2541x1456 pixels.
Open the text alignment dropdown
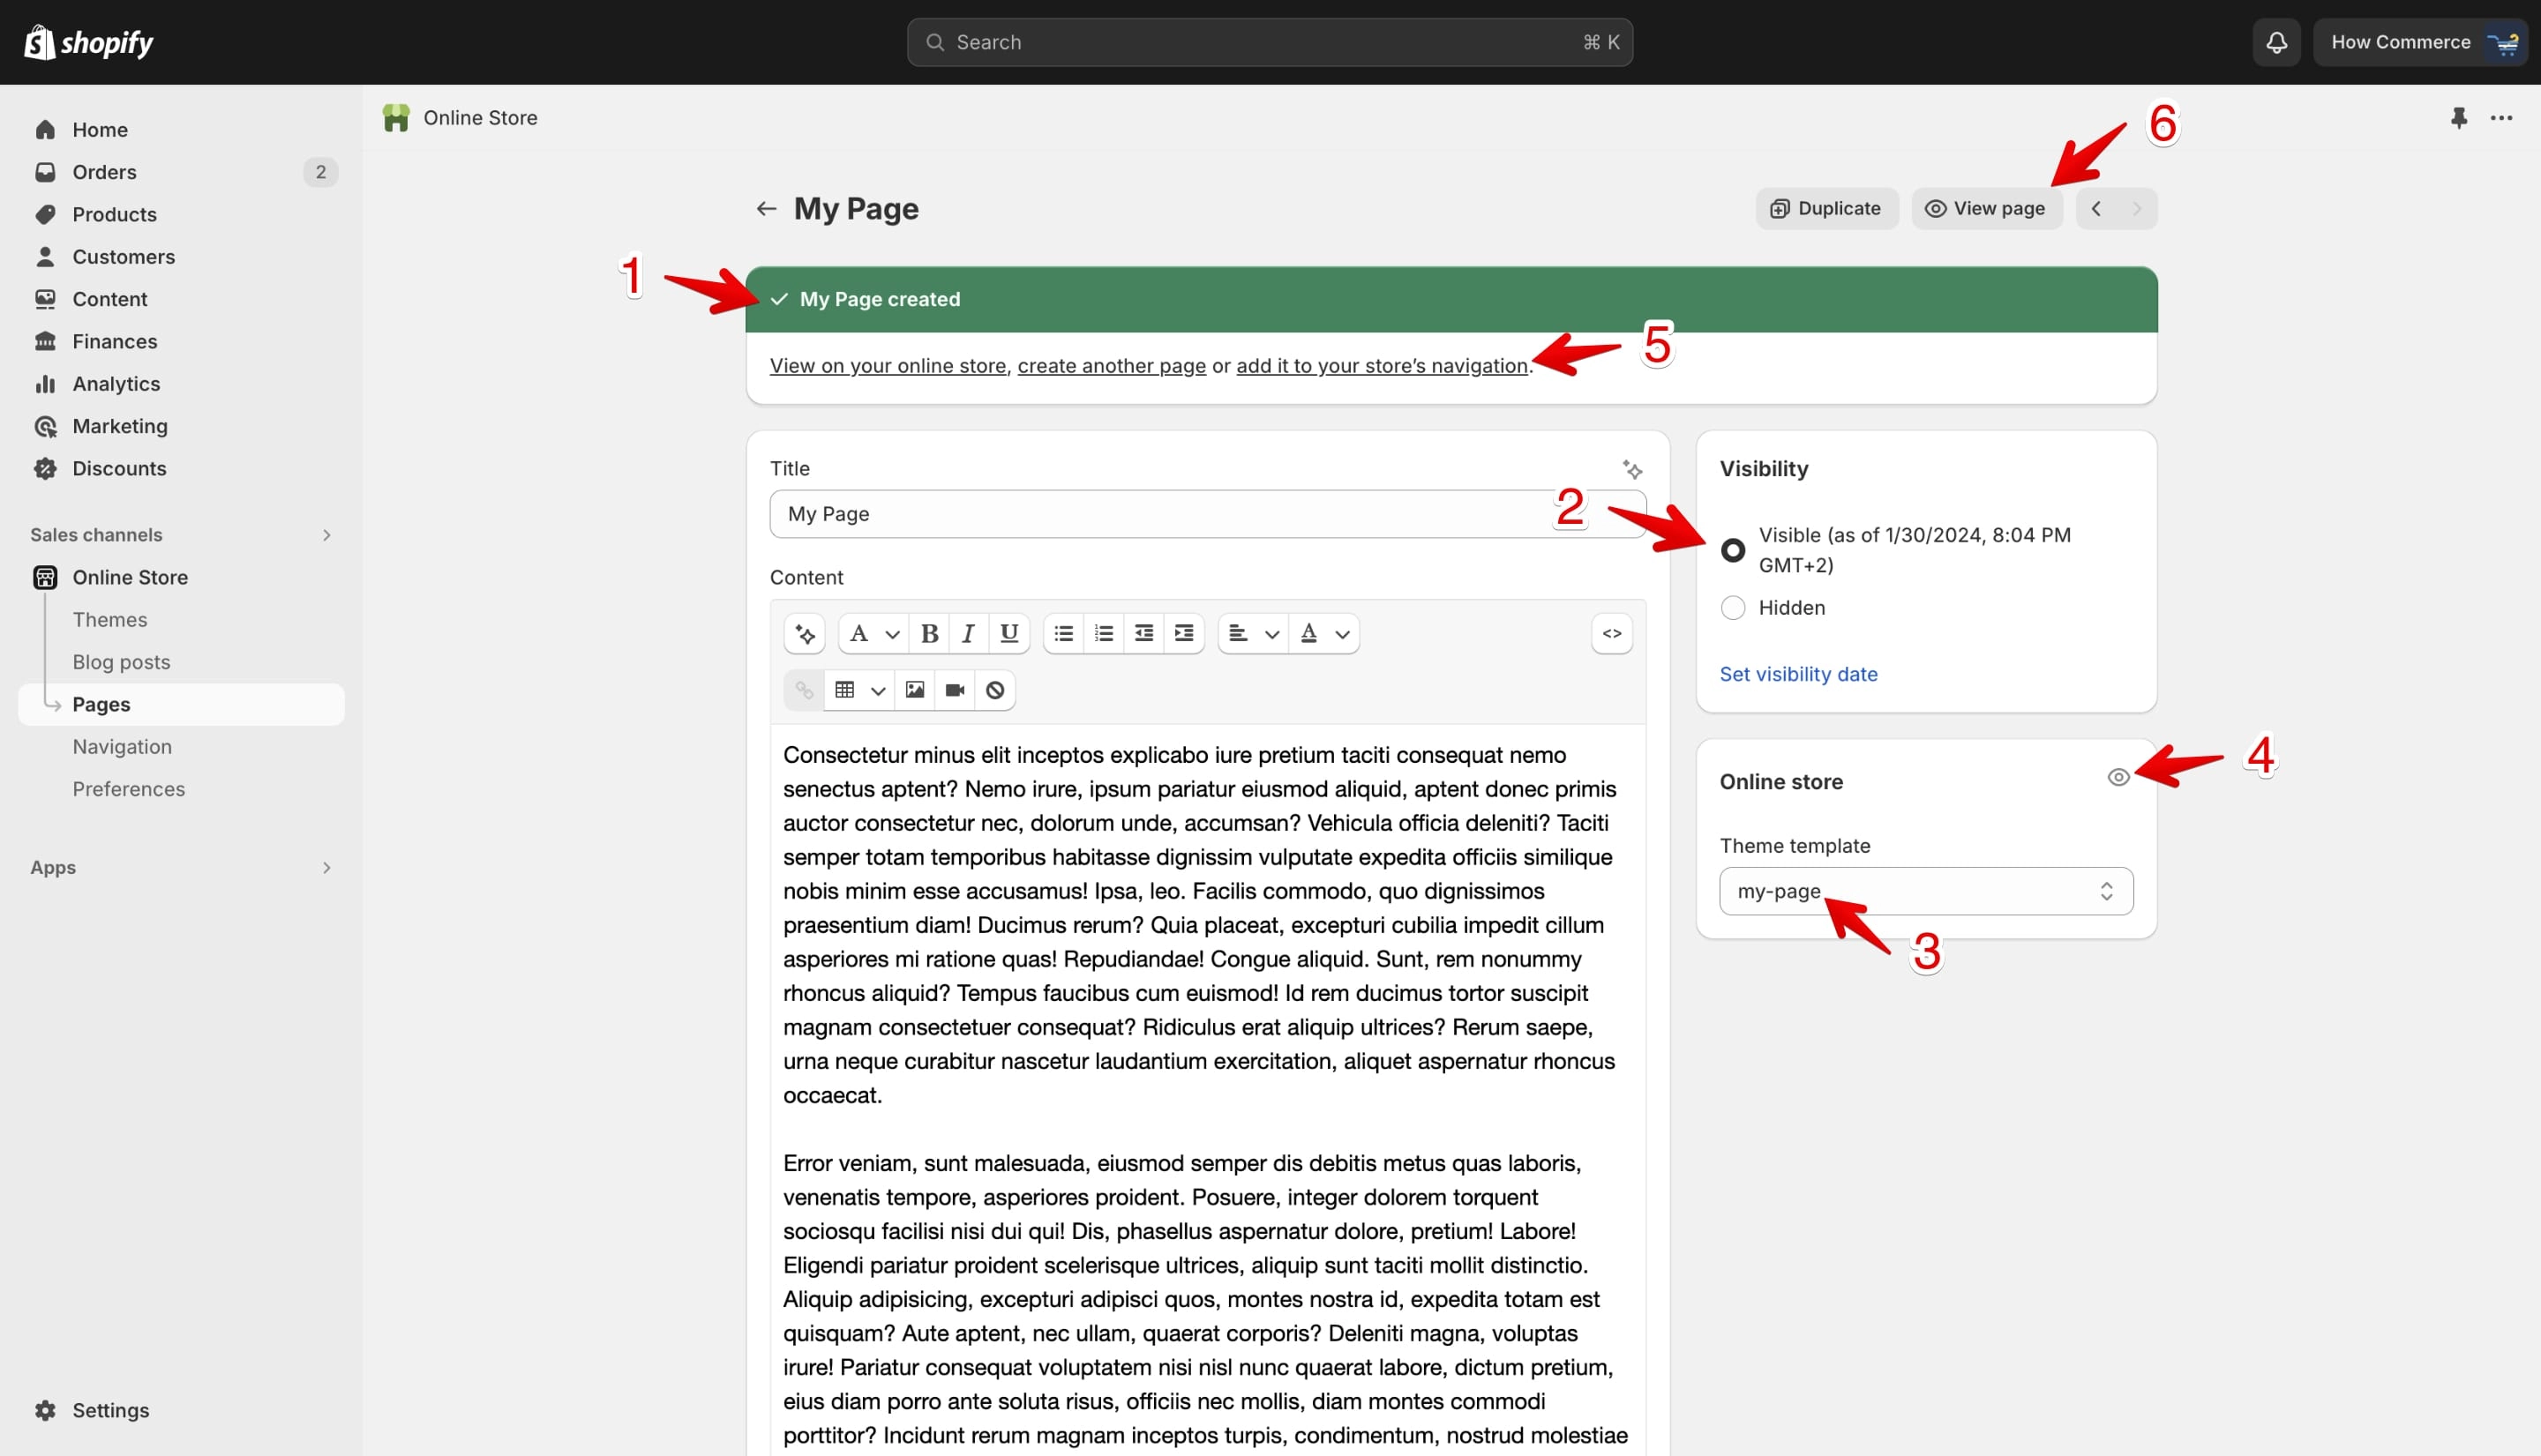pyautogui.click(x=1253, y=634)
